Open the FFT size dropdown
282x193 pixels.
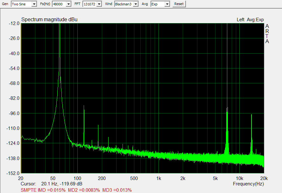pyautogui.click(x=99, y=4)
